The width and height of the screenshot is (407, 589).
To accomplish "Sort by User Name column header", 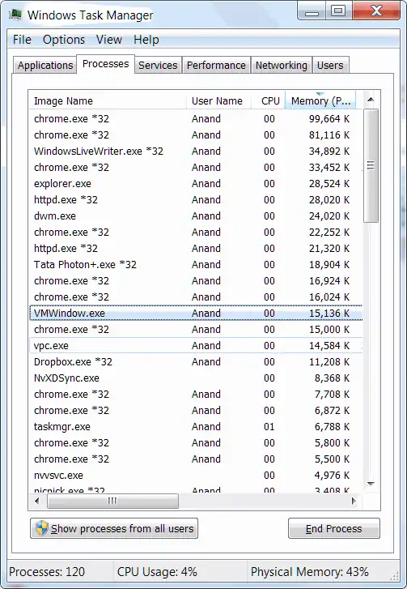I will coord(218,100).
